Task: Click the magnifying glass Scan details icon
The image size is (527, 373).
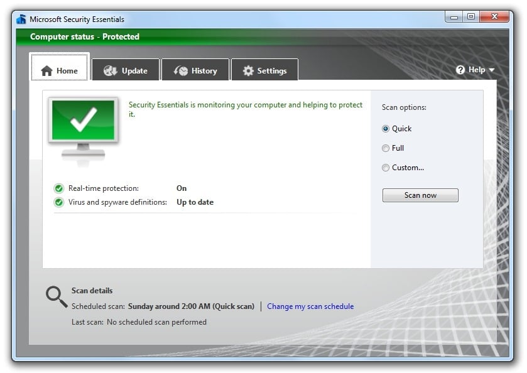Action: coord(57,297)
